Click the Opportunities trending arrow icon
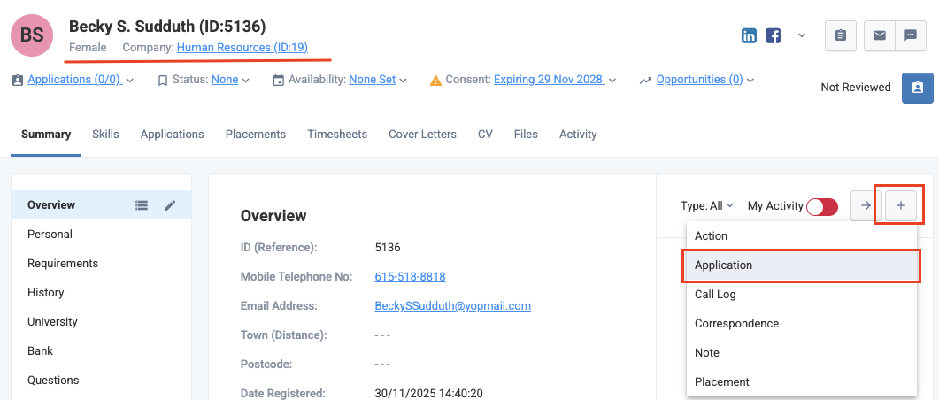 pyautogui.click(x=645, y=80)
